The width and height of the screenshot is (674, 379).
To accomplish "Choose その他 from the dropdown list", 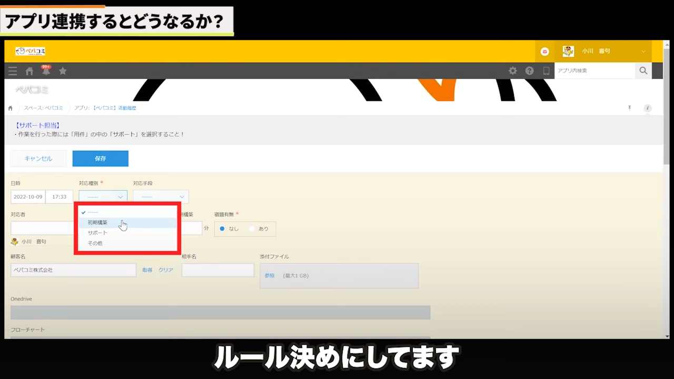I will coord(95,243).
